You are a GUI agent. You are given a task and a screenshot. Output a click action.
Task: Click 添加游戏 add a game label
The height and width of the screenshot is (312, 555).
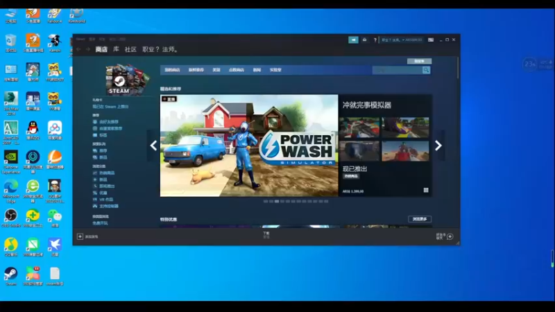coord(92,236)
